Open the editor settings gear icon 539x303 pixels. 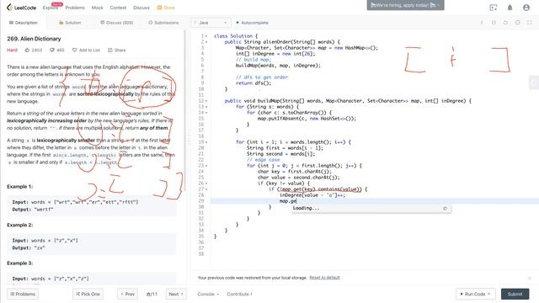tap(517, 23)
